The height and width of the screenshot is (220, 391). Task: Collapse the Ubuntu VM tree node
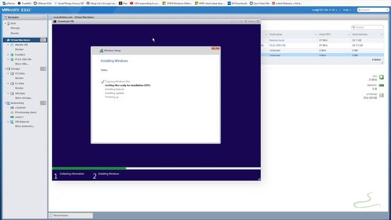pyautogui.click(x=8, y=45)
